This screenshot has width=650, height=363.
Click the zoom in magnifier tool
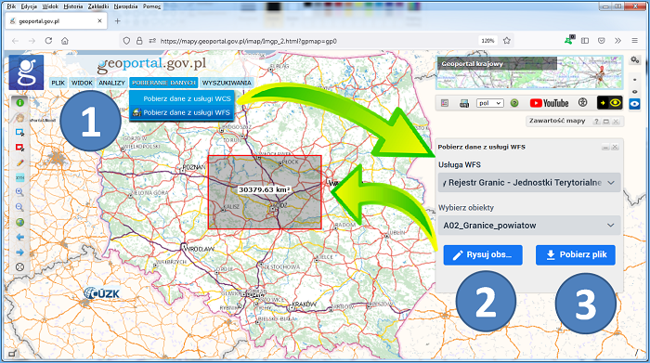[x=19, y=192]
